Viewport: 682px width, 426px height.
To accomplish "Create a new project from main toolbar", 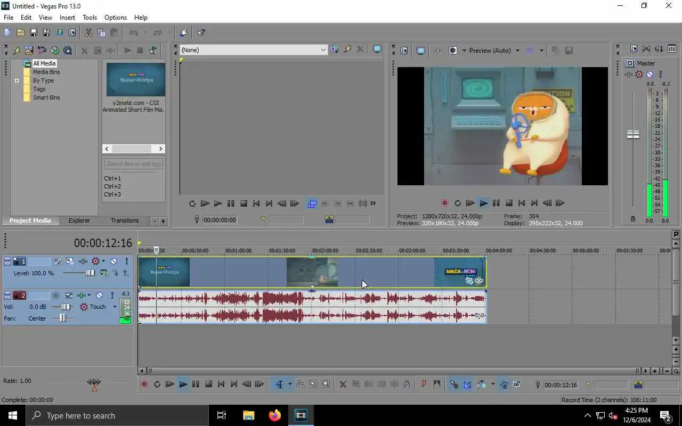I will 7,32.
